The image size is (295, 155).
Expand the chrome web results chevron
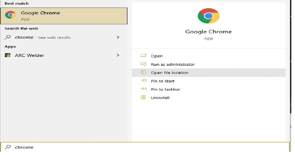tap(118, 37)
